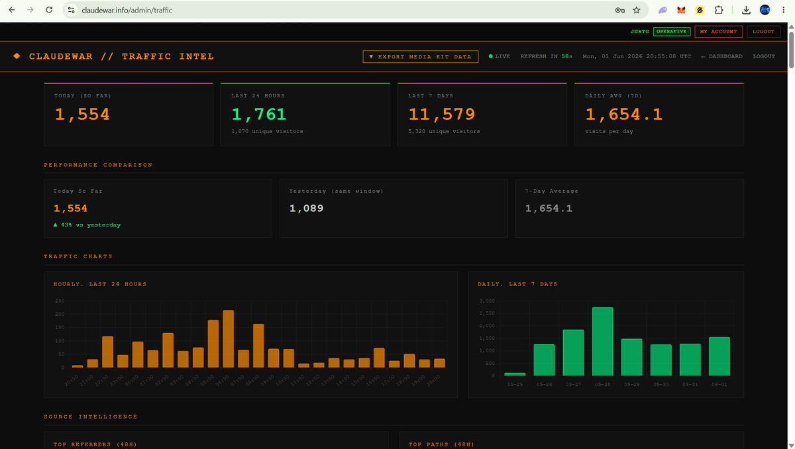Open the yellow S extension icon
Viewport: 795px width, 449px height.
pyautogui.click(x=700, y=10)
